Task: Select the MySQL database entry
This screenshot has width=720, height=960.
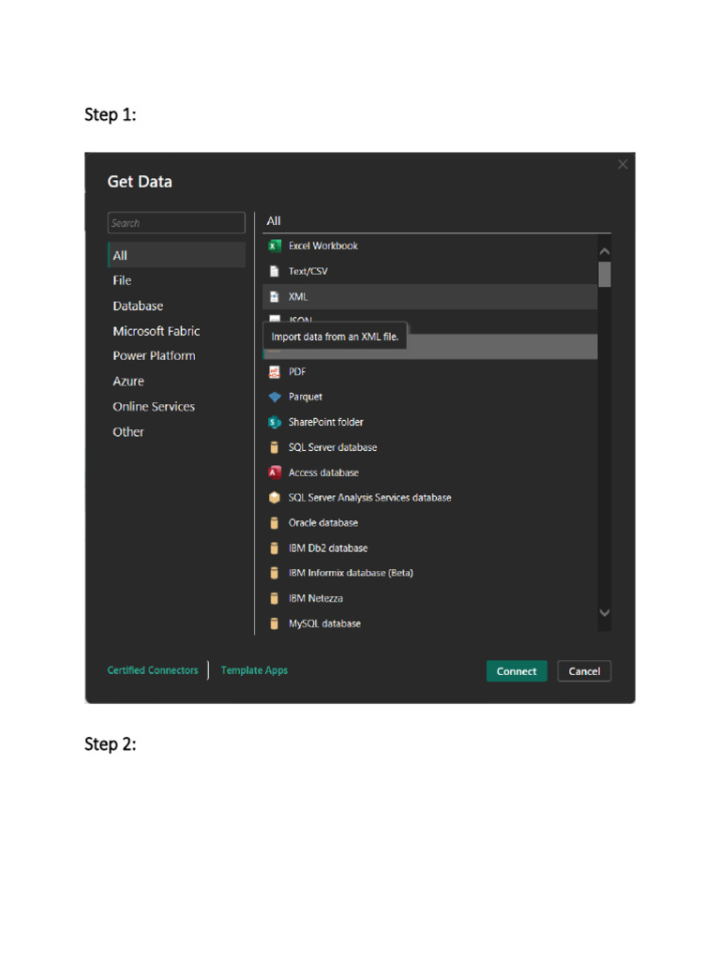Action: (430, 623)
